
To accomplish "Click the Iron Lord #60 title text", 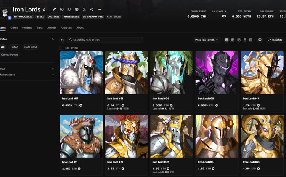I will point(206,162).
